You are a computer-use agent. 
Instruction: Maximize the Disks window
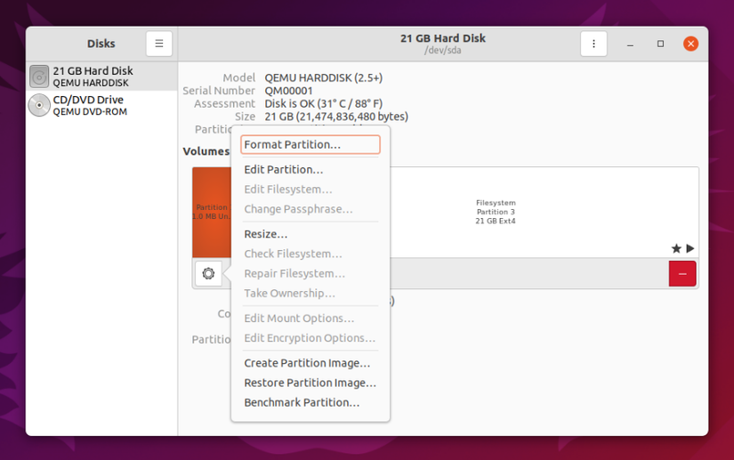tap(660, 44)
